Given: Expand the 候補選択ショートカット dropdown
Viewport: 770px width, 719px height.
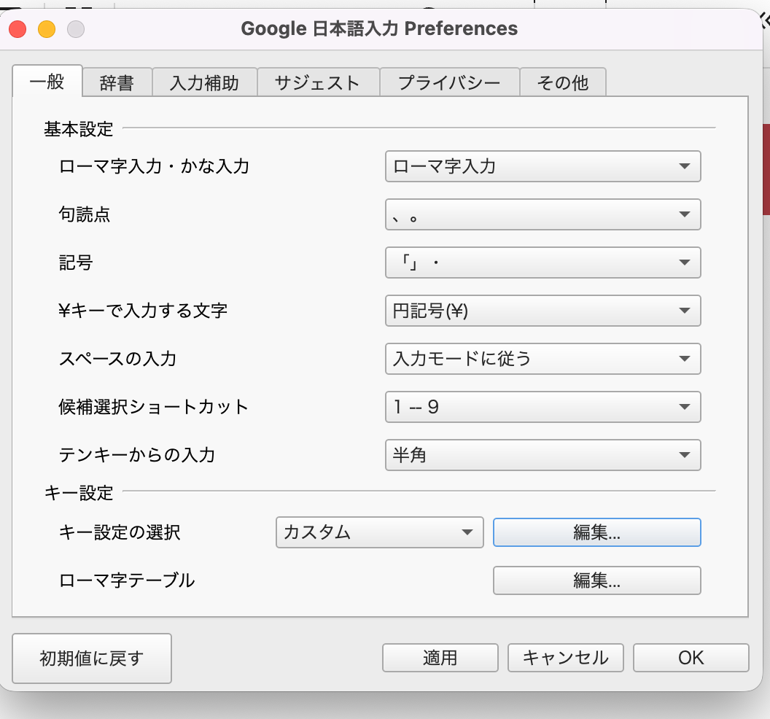Looking at the screenshot, I should pos(542,407).
